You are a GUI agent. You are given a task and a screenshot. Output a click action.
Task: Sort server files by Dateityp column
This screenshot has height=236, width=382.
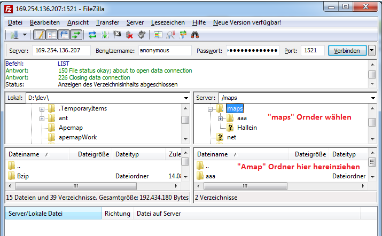(348, 154)
